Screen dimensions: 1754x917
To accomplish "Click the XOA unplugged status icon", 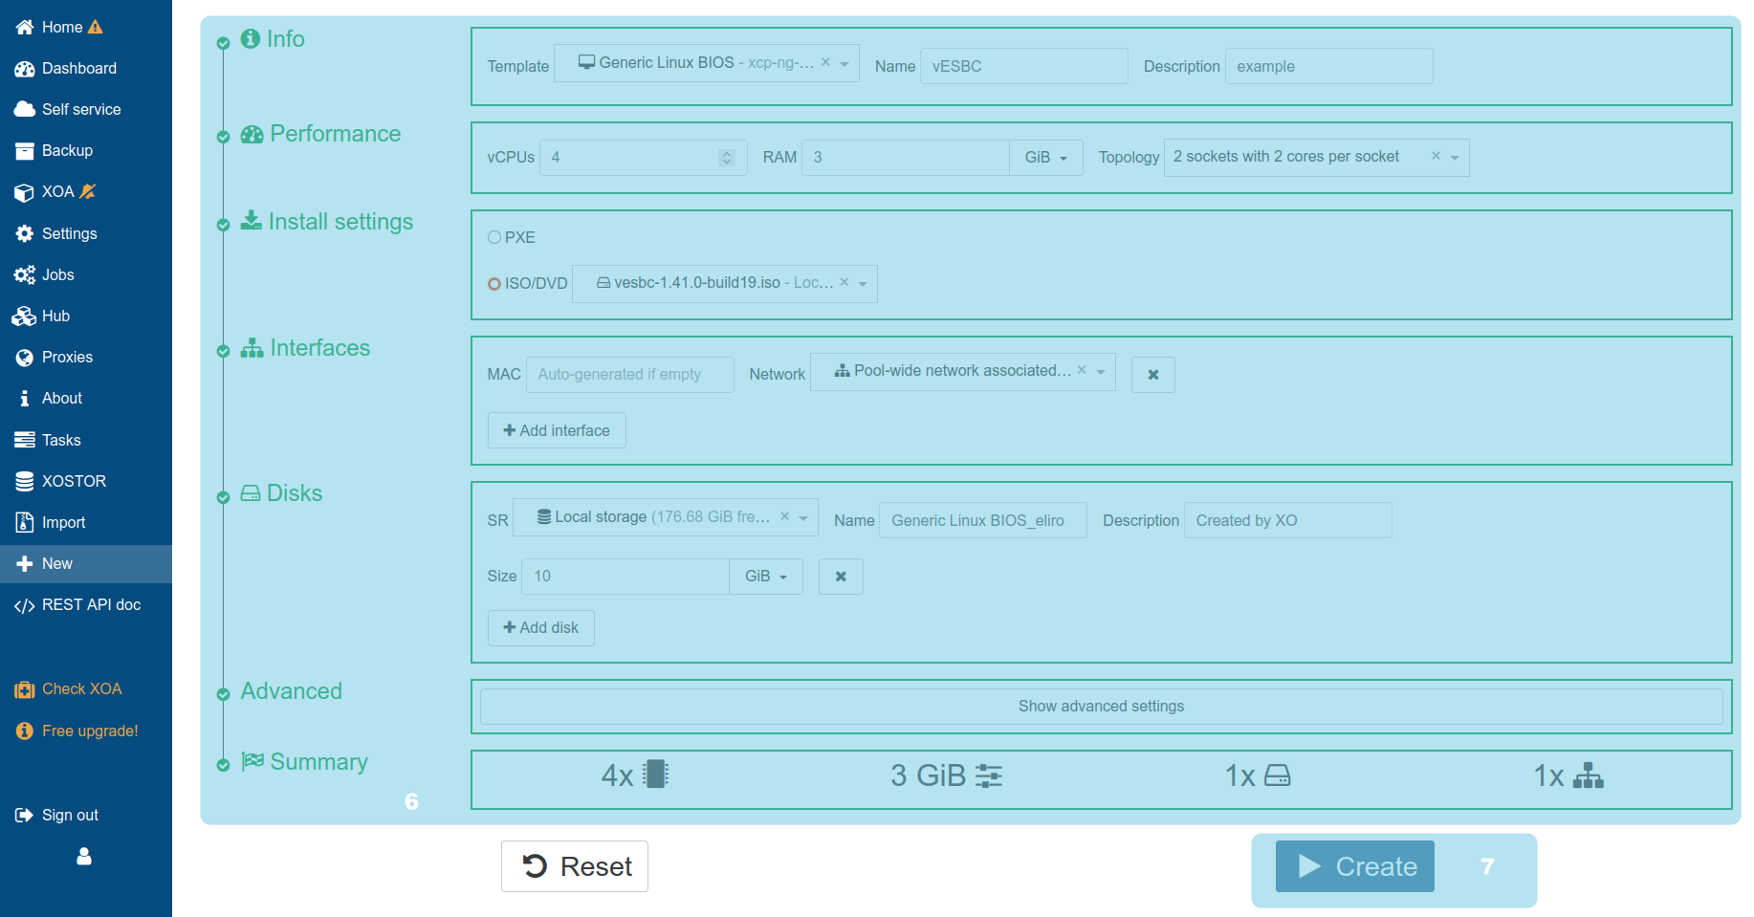I will click(88, 191).
